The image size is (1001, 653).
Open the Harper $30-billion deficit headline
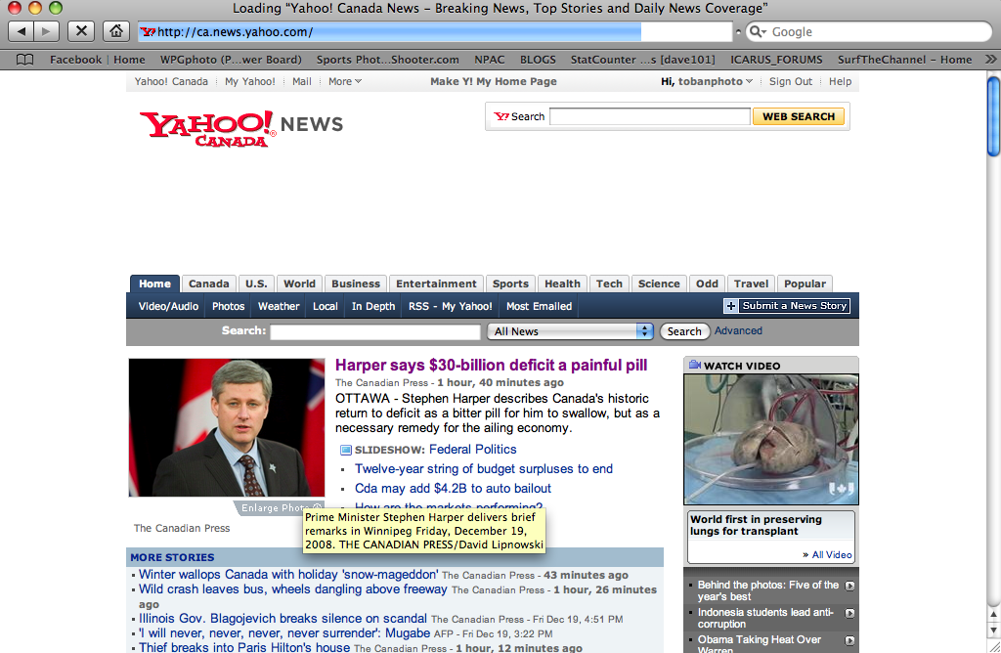pos(491,366)
